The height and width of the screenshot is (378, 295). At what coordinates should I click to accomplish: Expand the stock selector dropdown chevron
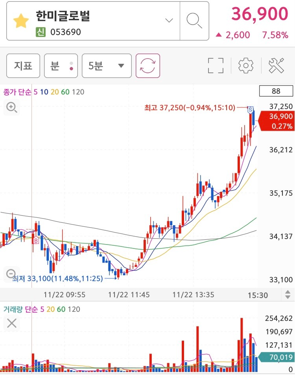(x=169, y=20)
